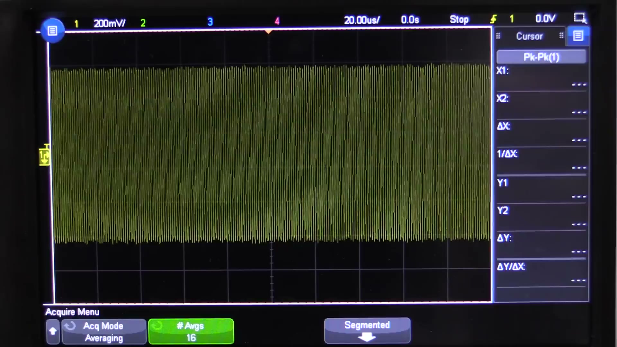617x347 pixels.
Task: Select the Y2 cursor field
Action: (x=541, y=218)
